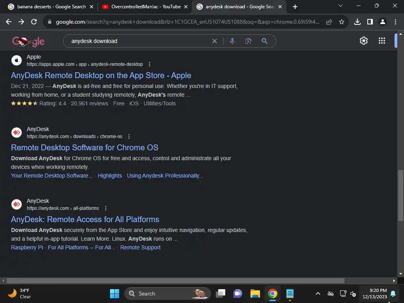Click the address bar URL

coord(187,22)
